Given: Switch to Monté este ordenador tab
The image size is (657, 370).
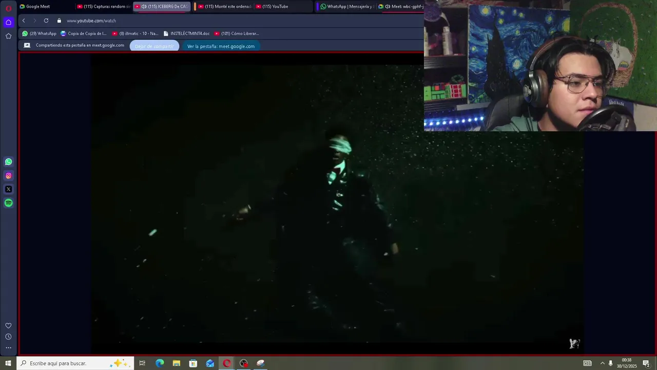Looking at the screenshot, I should tap(224, 7).
